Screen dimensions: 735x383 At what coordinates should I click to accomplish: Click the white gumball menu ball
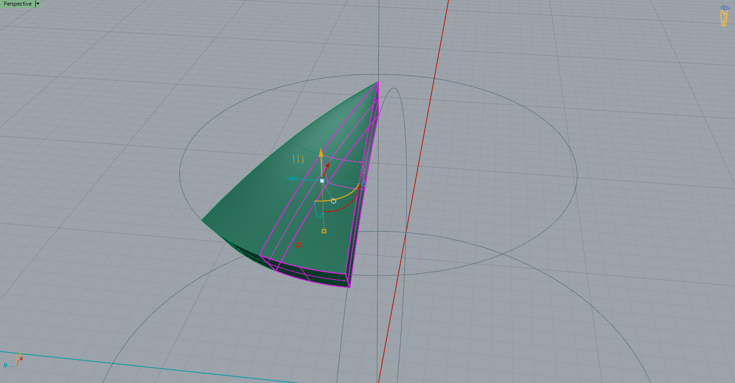click(333, 201)
